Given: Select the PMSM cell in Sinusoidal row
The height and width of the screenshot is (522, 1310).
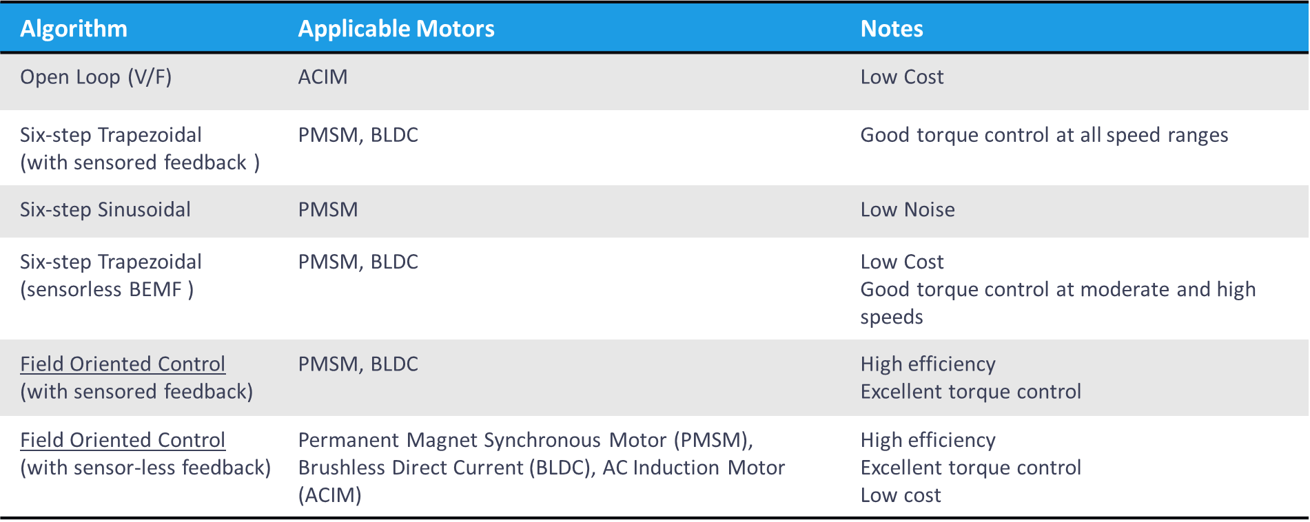Looking at the screenshot, I should [x=328, y=209].
